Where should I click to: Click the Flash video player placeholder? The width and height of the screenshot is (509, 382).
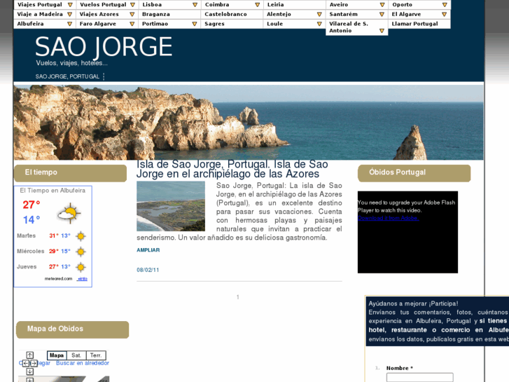[x=407, y=232]
